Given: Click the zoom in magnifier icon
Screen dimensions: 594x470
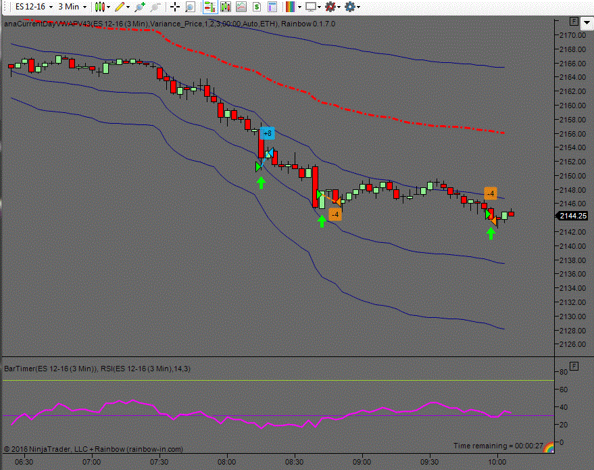Looking at the screenshot, I should point(140,7).
